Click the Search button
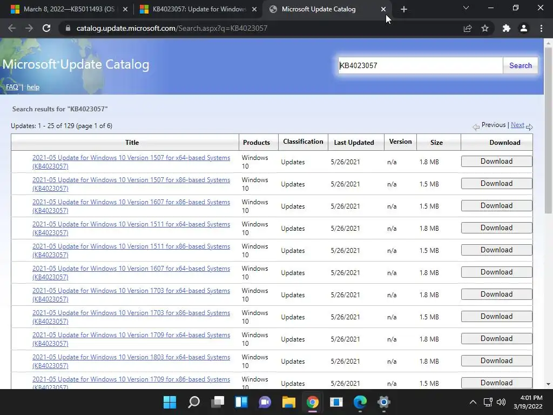This screenshot has width=553, height=415. pyautogui.click(x=520, y=65)
